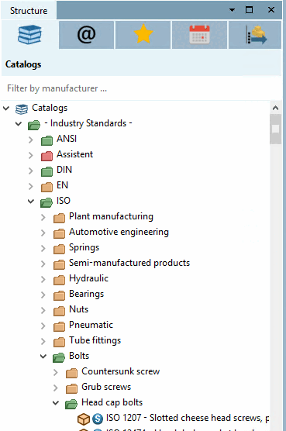This screenshot has height=431, width=286.
Task: Click the Head cap bolts folder icon
Action: pos(71,404)
